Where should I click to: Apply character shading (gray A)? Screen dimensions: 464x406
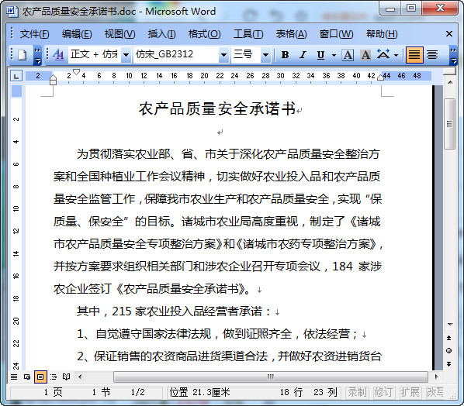click(365, 55)
